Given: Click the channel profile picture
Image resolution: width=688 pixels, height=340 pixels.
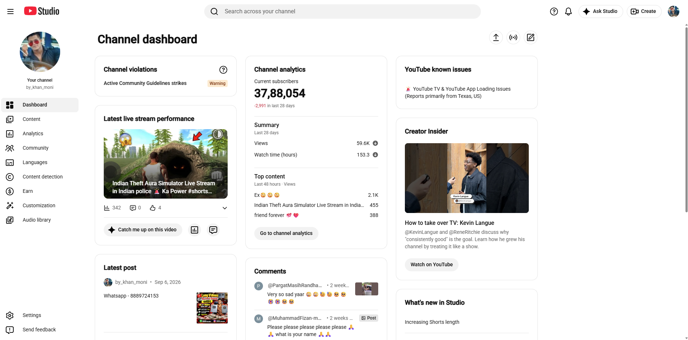Looking at the screenshot, I should 40,52.
